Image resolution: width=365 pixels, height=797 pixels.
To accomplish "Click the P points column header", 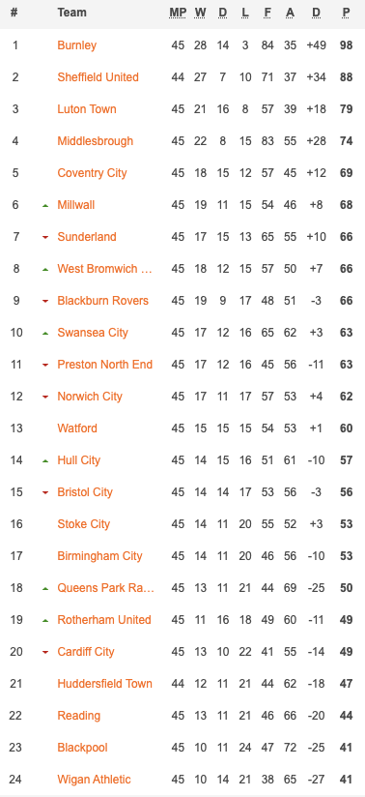I will coord(347,13).
